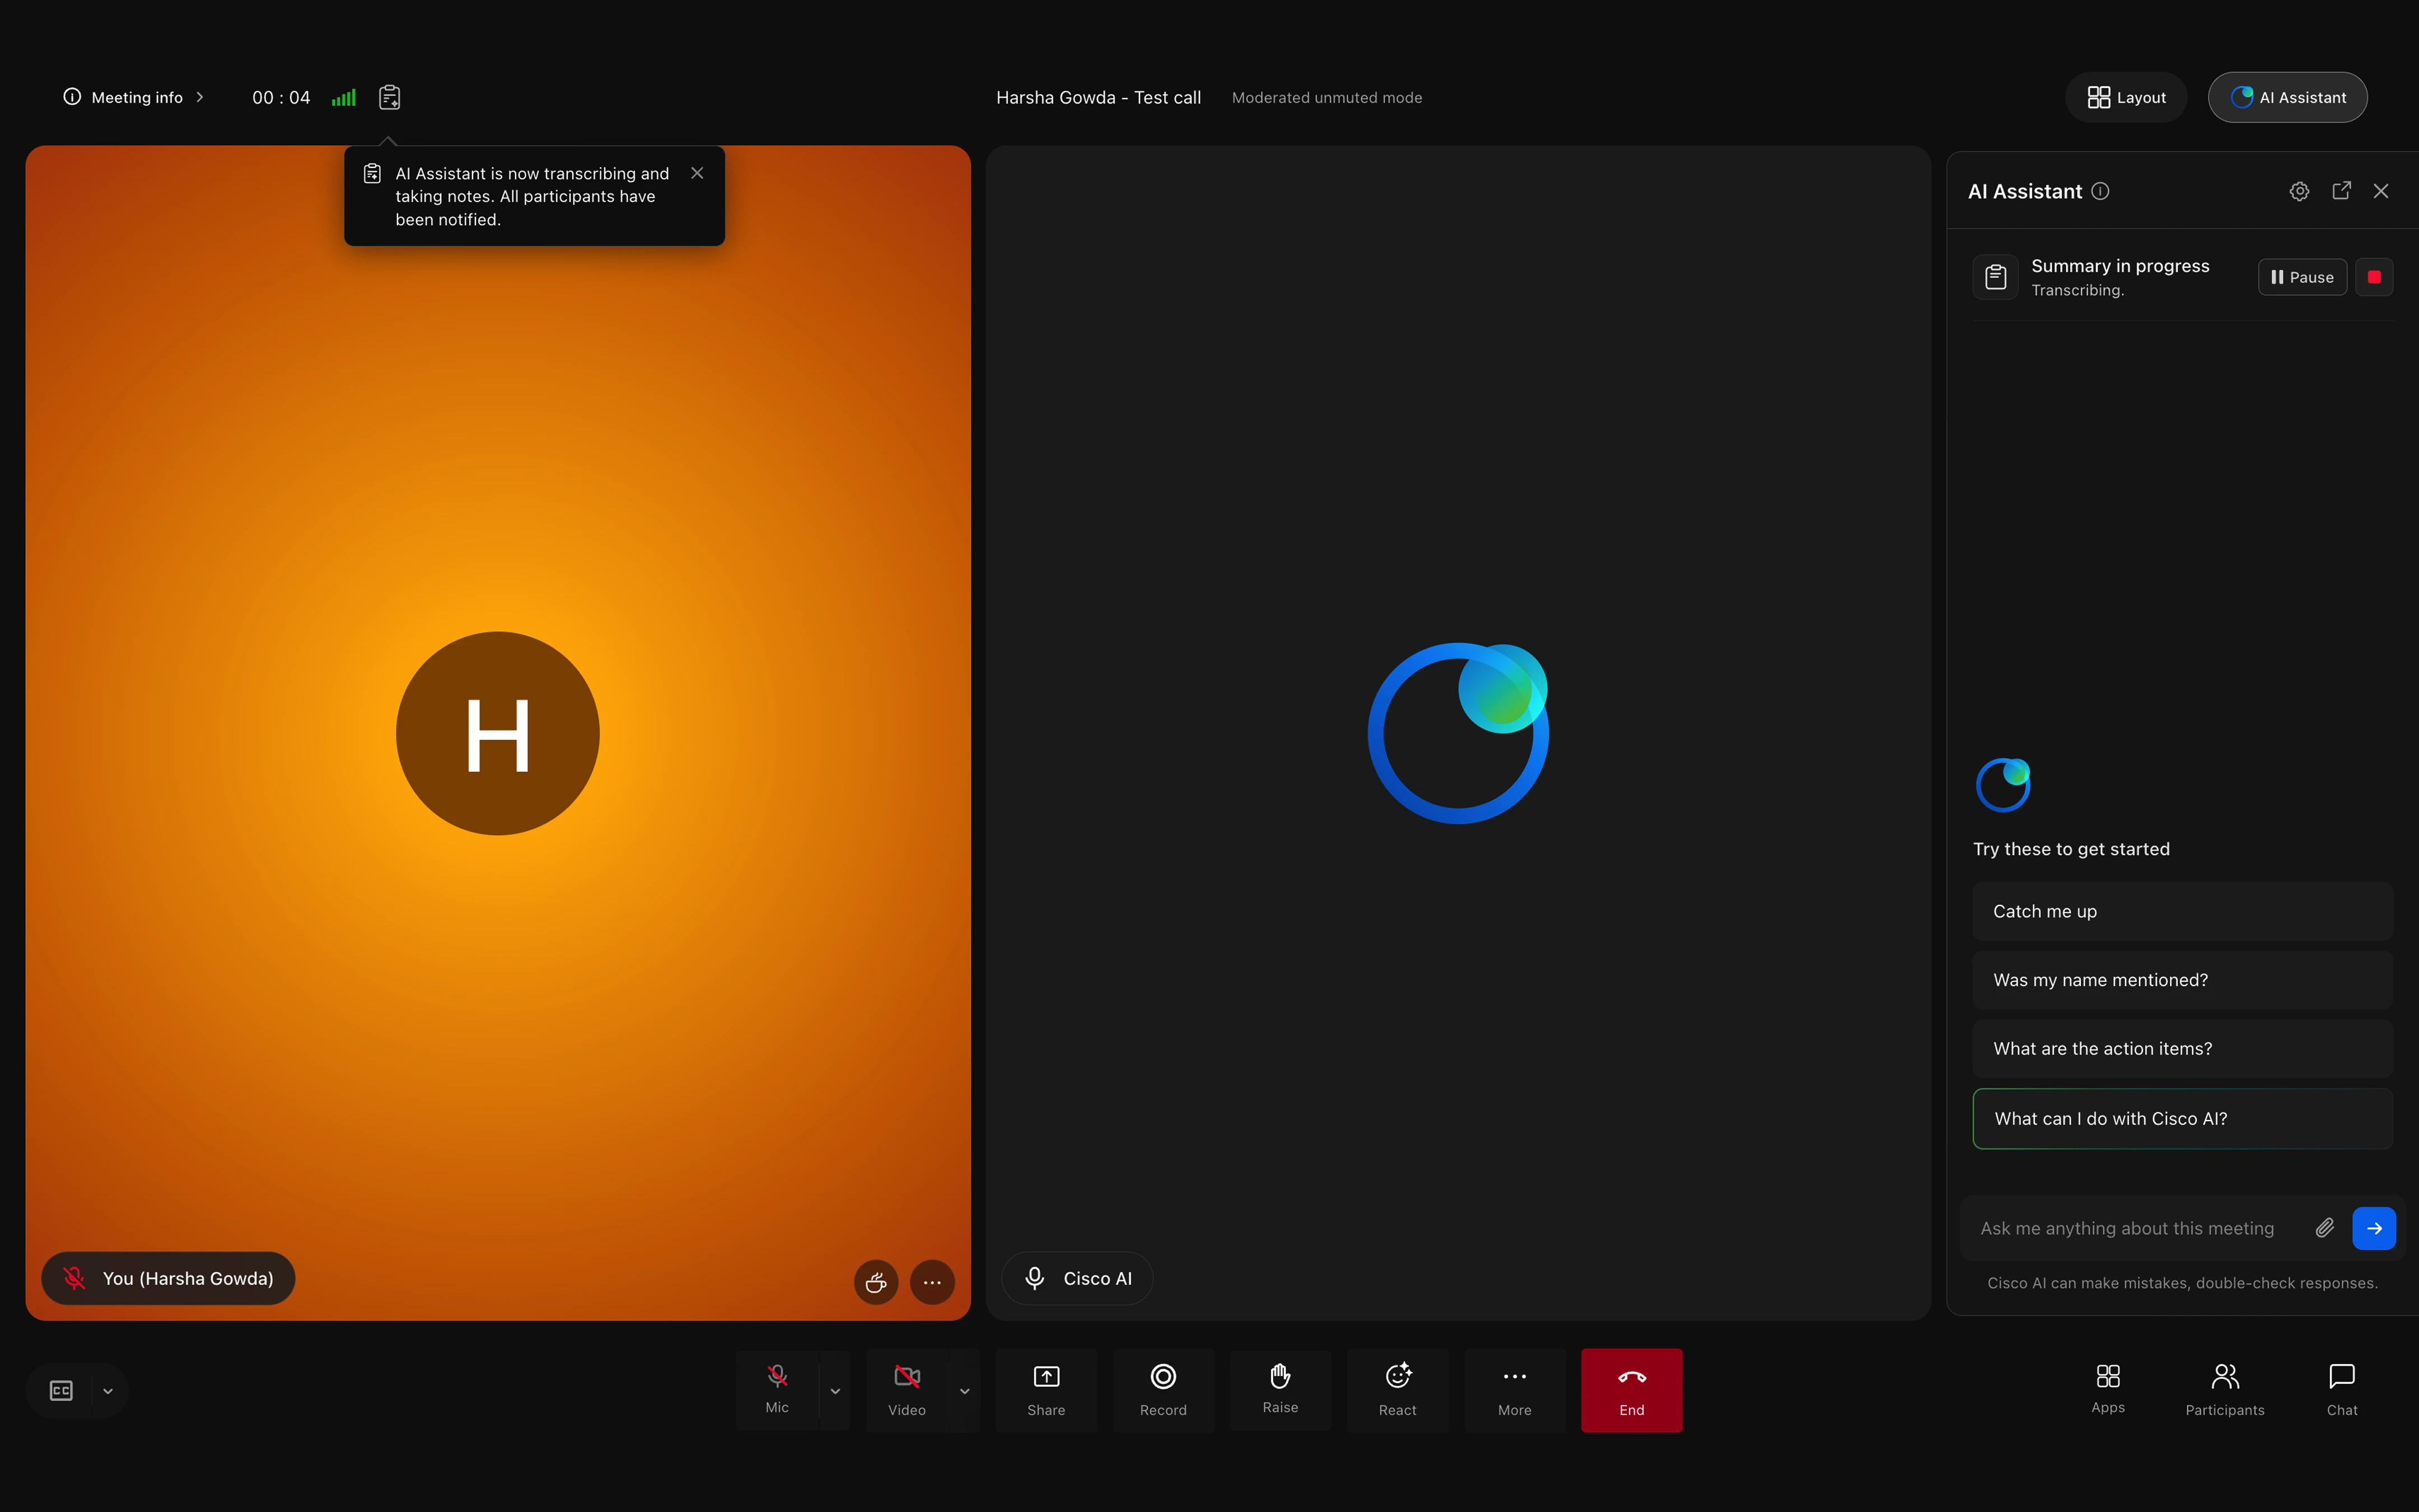Screen dimensions: 2419x1512
Task: Open the Layout options
Action: click(x=2126, y=97)
